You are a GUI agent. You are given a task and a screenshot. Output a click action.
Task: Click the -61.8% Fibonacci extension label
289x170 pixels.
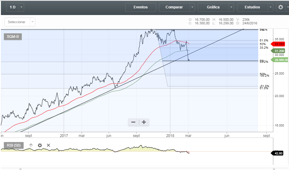coord(265,86)
